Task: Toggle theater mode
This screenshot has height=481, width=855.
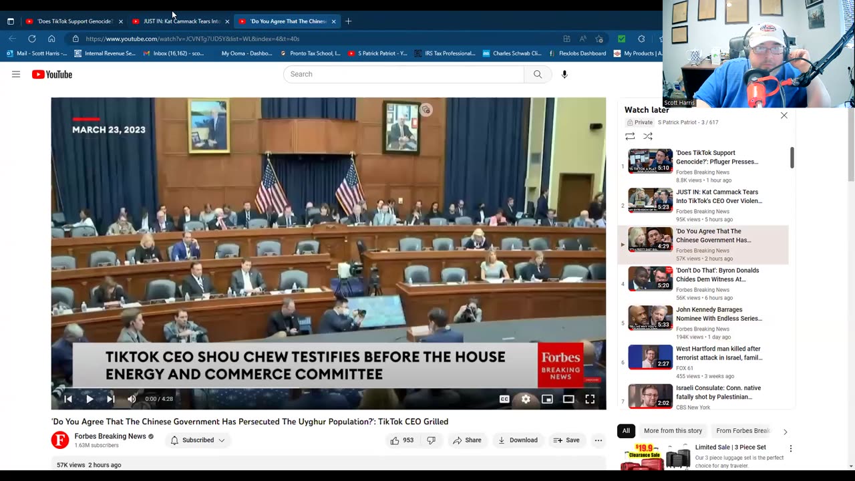Action: click(568, 399)
